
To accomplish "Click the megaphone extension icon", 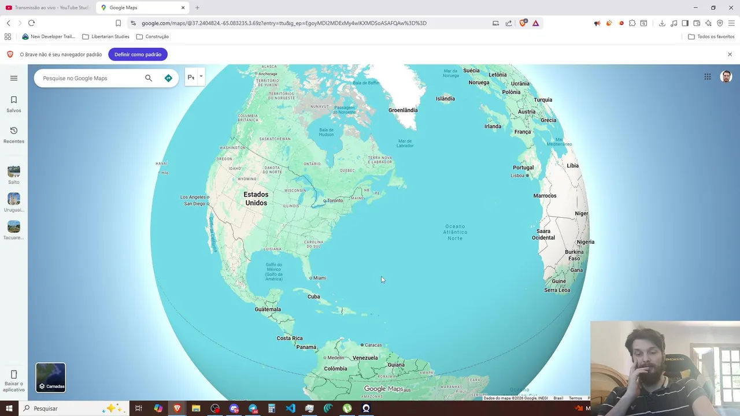I will (x=597, y=23).
